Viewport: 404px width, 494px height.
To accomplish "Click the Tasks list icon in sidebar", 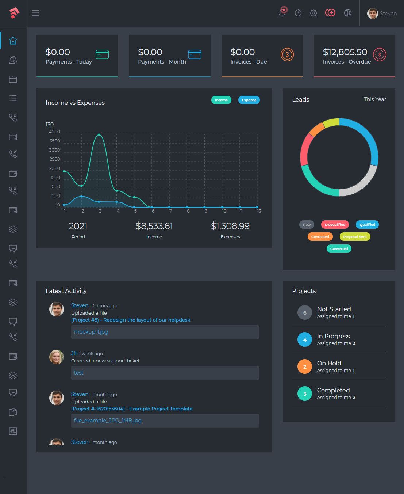I will (x=13, y=98).
